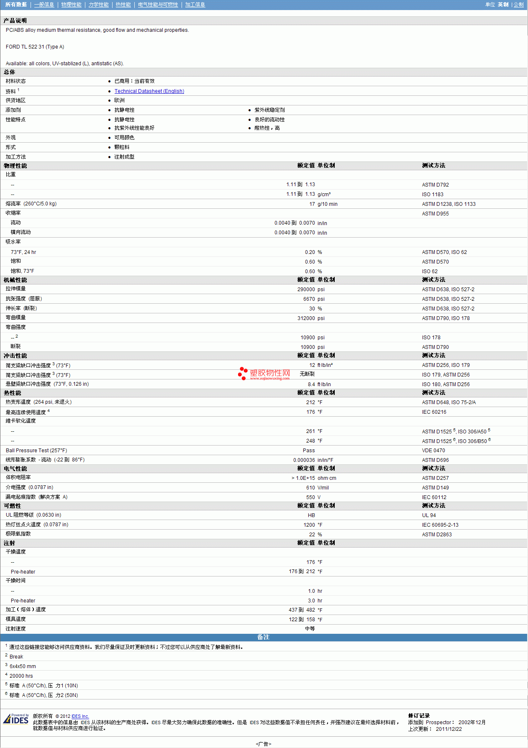
Task: Click the 拉伸模量 row label
Action: (x=16, y=289)
